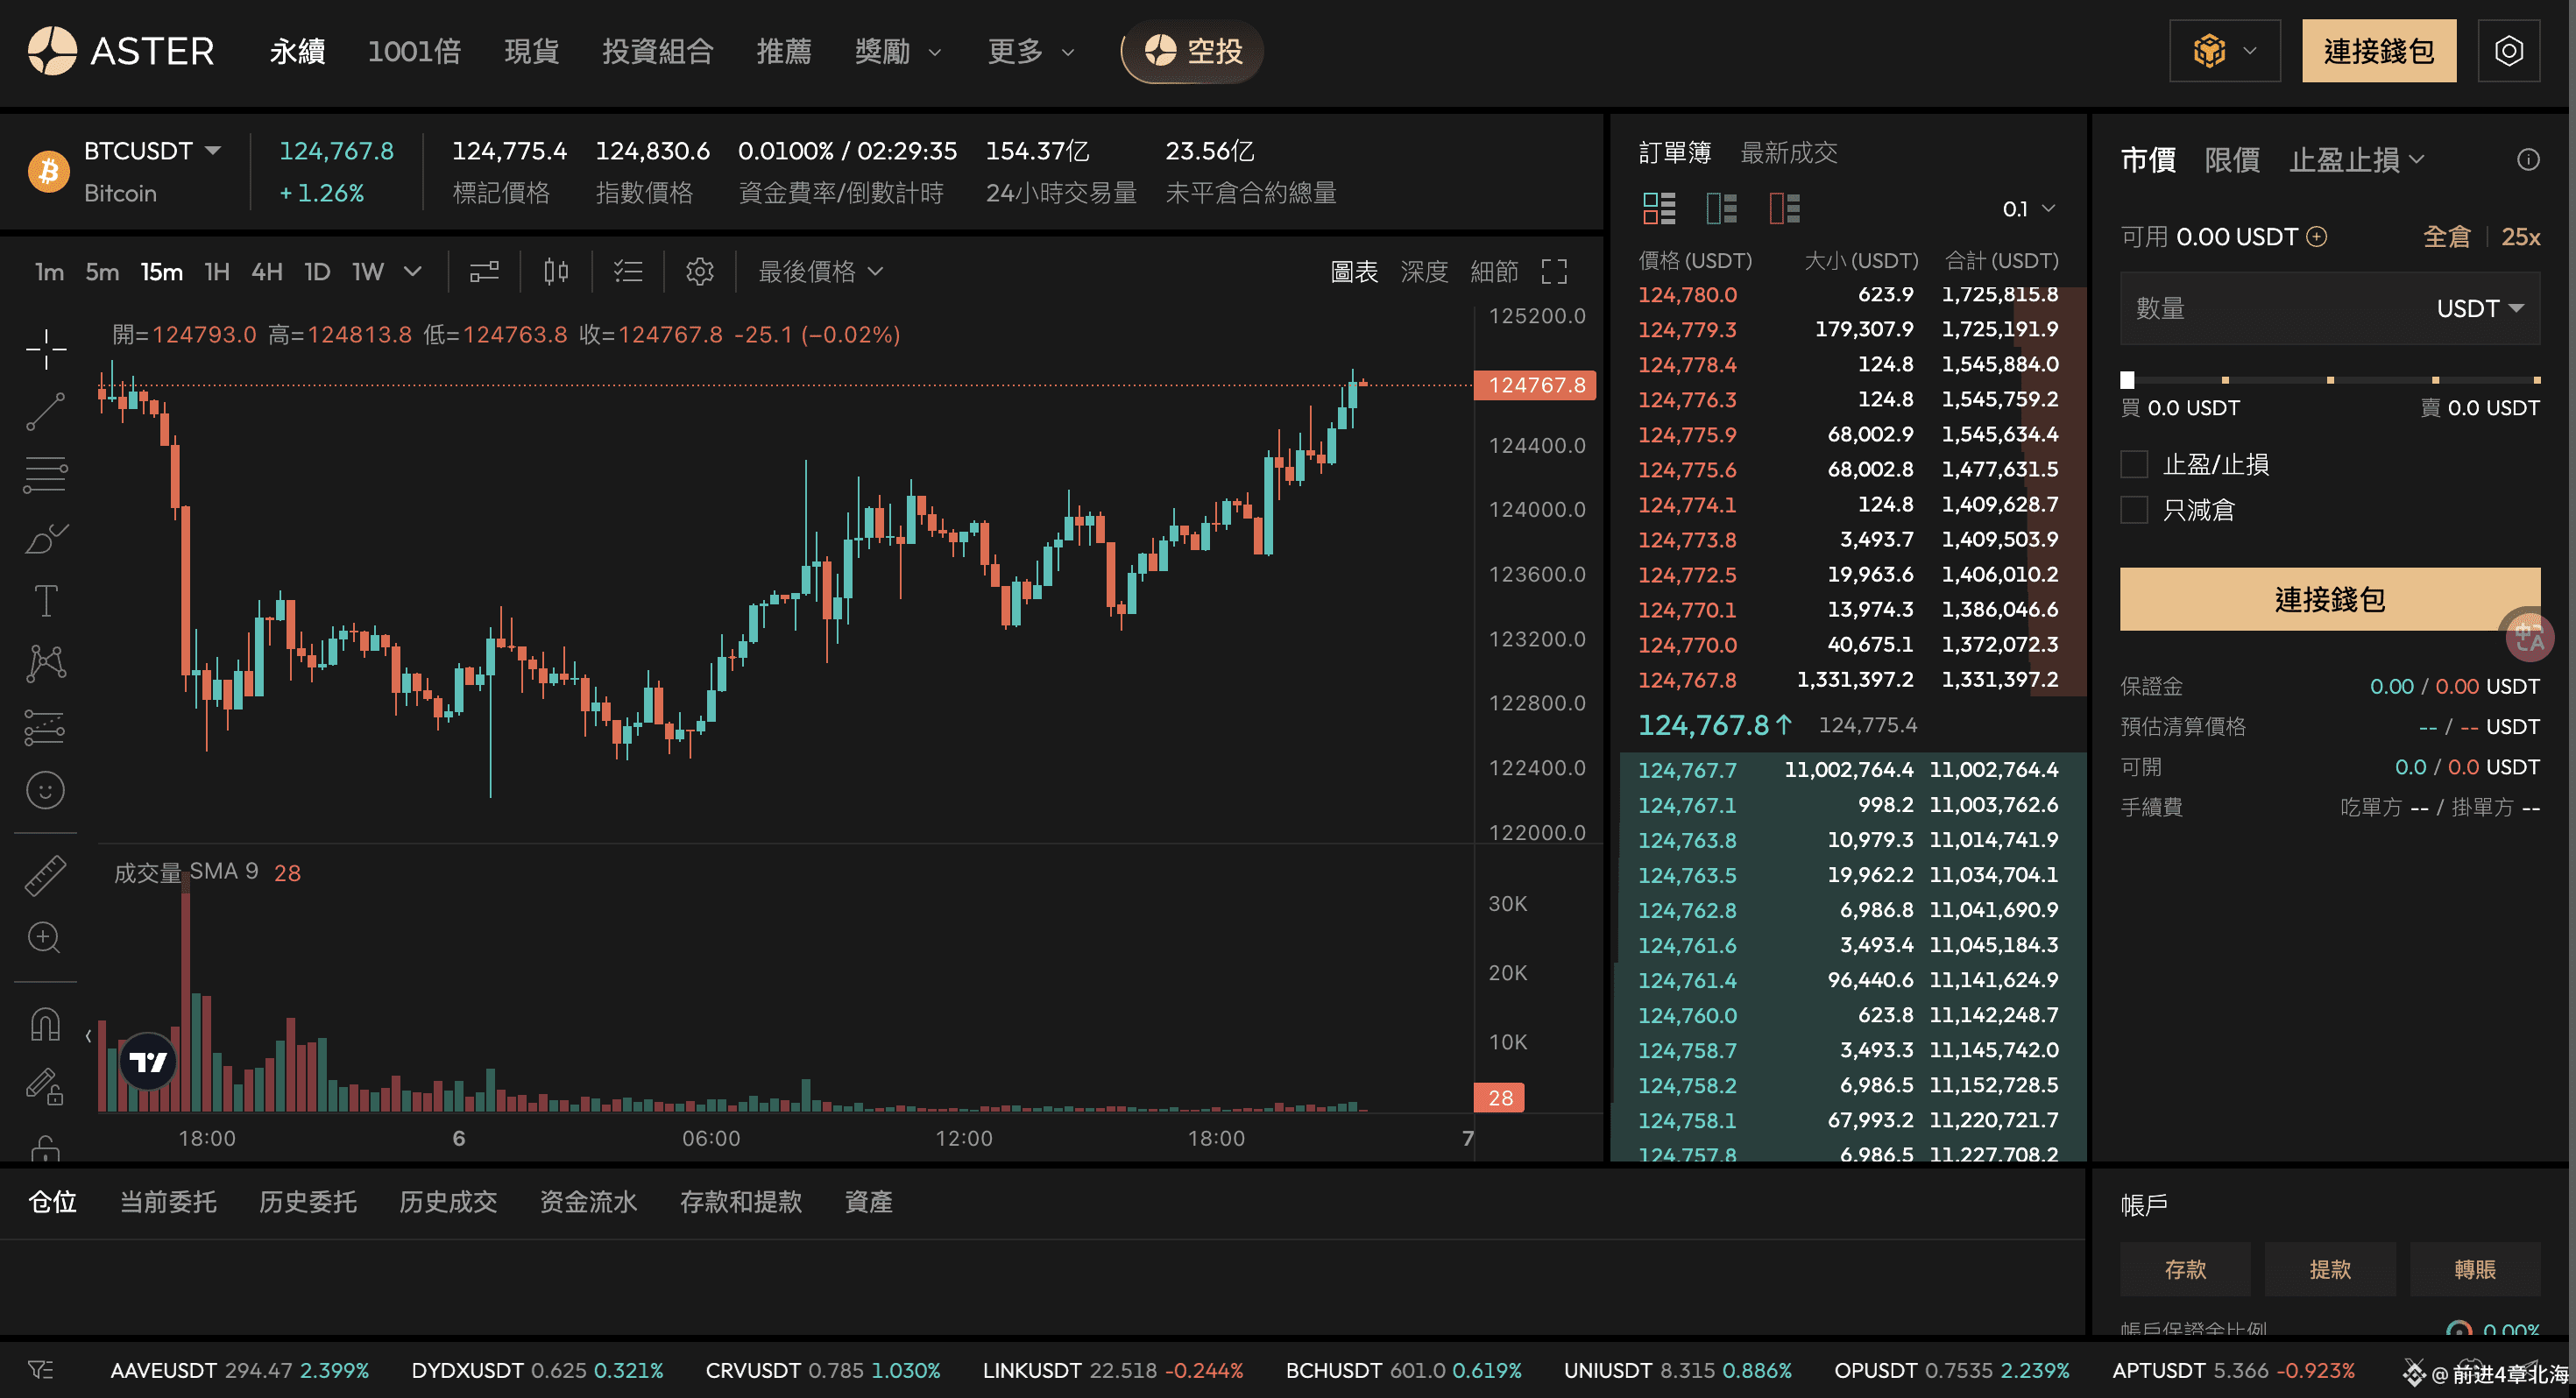The height and width of the screenshot is (1398, 2576).
Task: Click the chart settings gear icon
Action: tap(700, 271)
